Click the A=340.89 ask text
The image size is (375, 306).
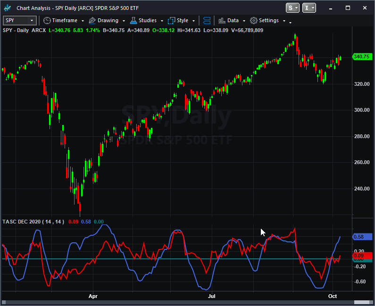point(138,30)
